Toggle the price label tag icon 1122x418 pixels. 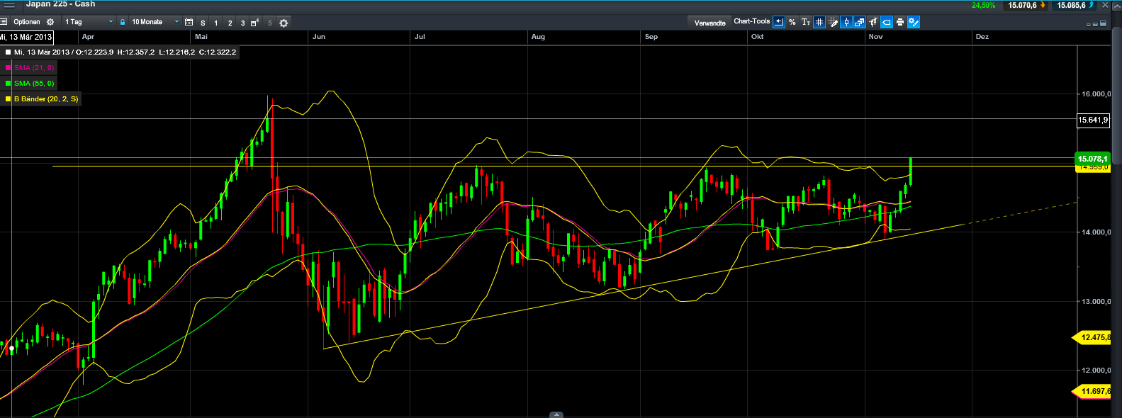(x=887, y=22)
